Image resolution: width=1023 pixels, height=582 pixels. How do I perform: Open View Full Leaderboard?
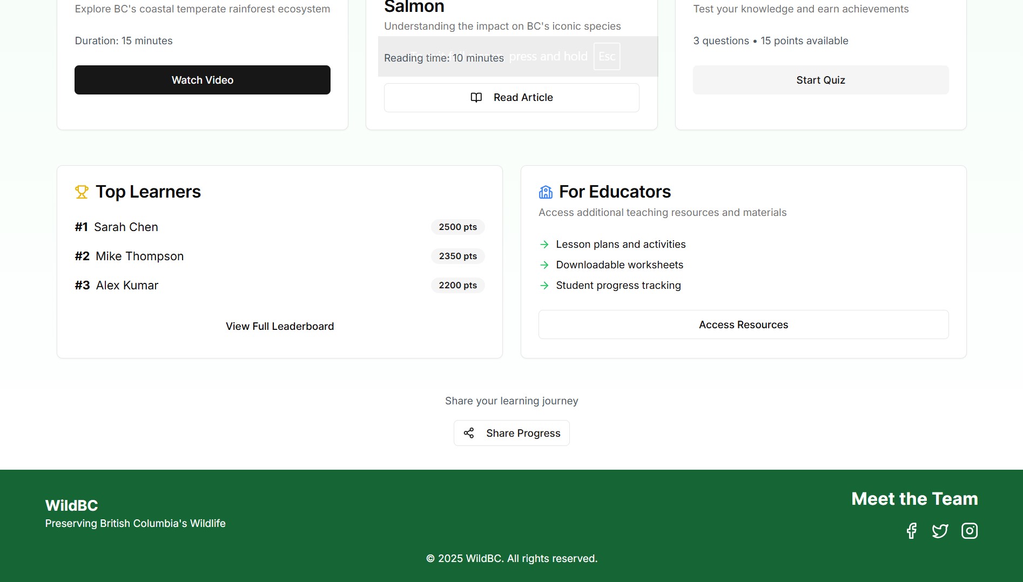coord(280,326)
